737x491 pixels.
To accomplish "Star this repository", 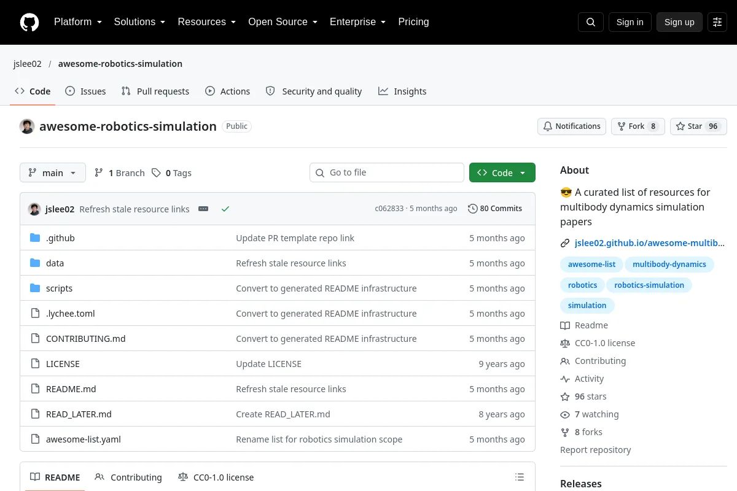I will point(698,126).
